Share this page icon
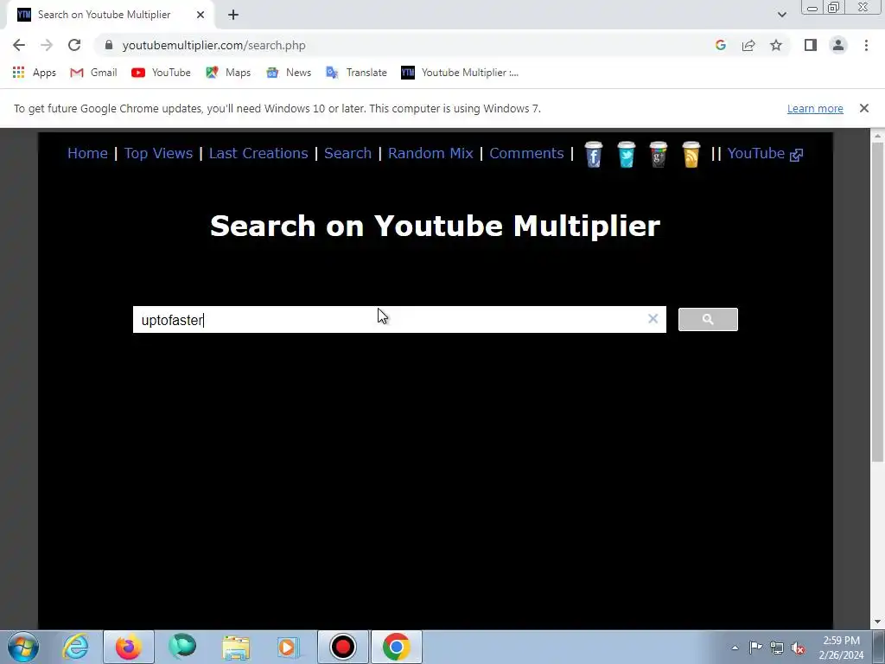The image size is (885, 664). click(748, 45)
